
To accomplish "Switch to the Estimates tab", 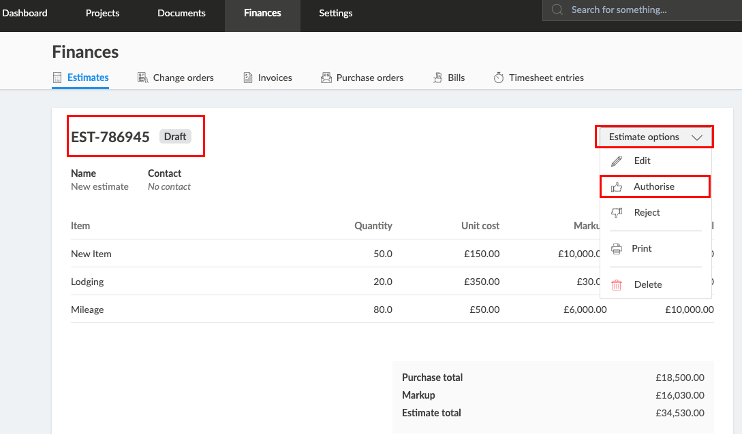I will (81, 78).
